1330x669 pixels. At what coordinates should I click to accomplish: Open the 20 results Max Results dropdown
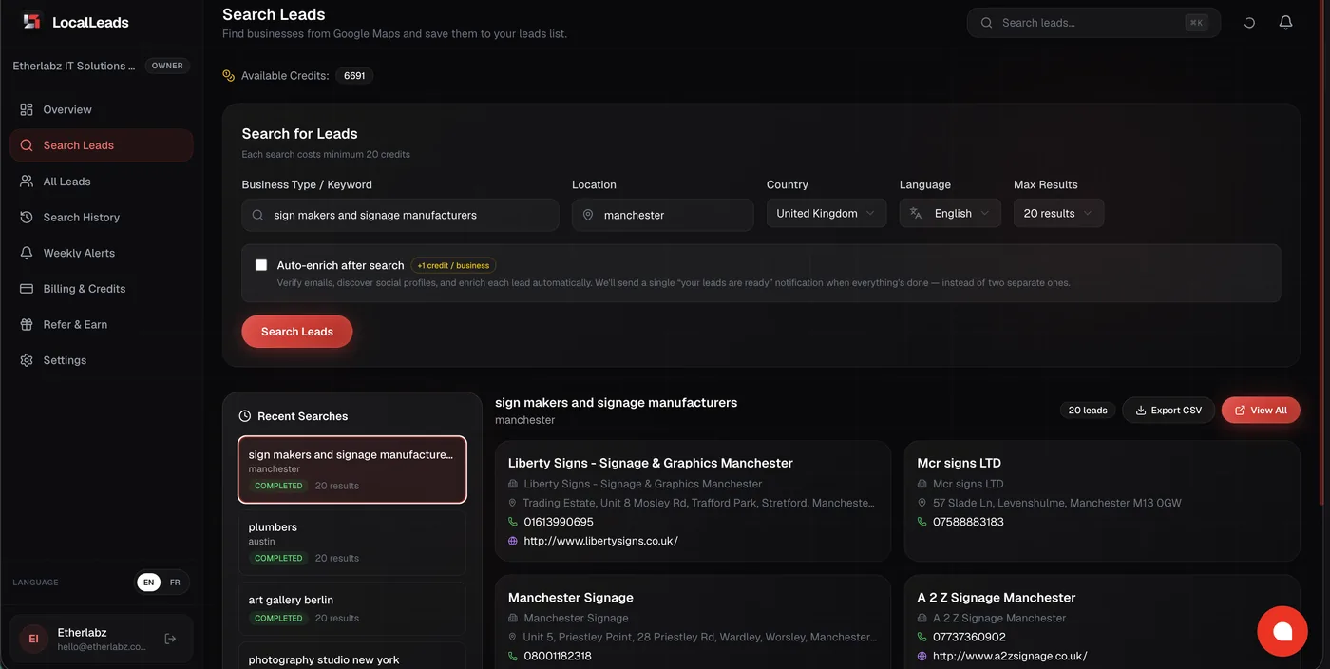[1058, 214]
